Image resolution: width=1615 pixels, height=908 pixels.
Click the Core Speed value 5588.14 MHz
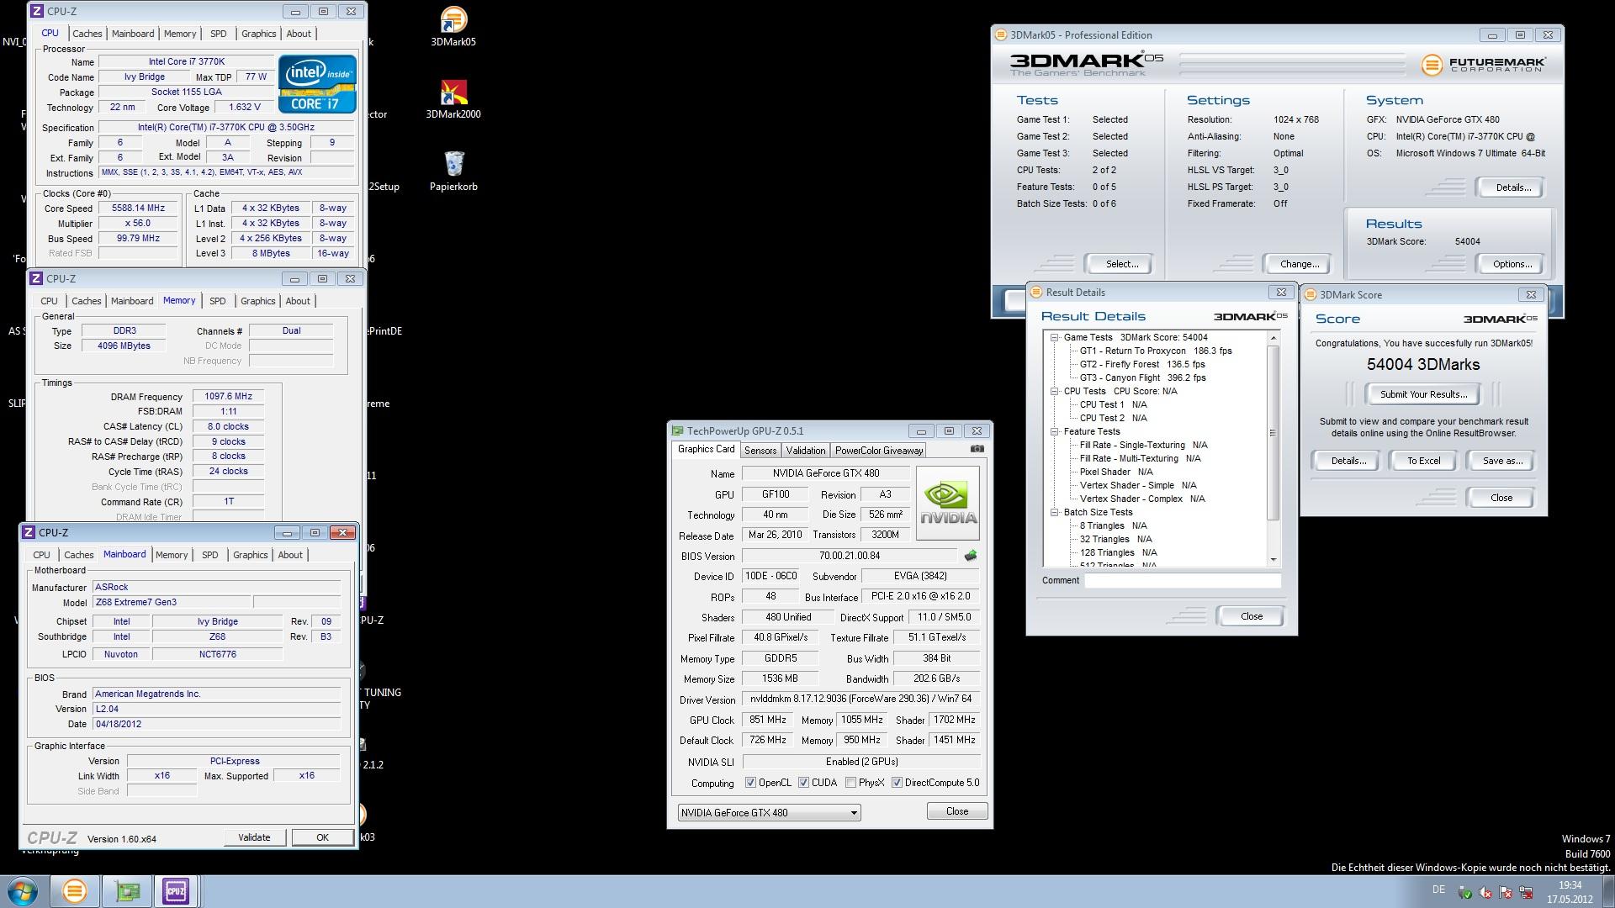pyautogui.click(x=139, y=209)
